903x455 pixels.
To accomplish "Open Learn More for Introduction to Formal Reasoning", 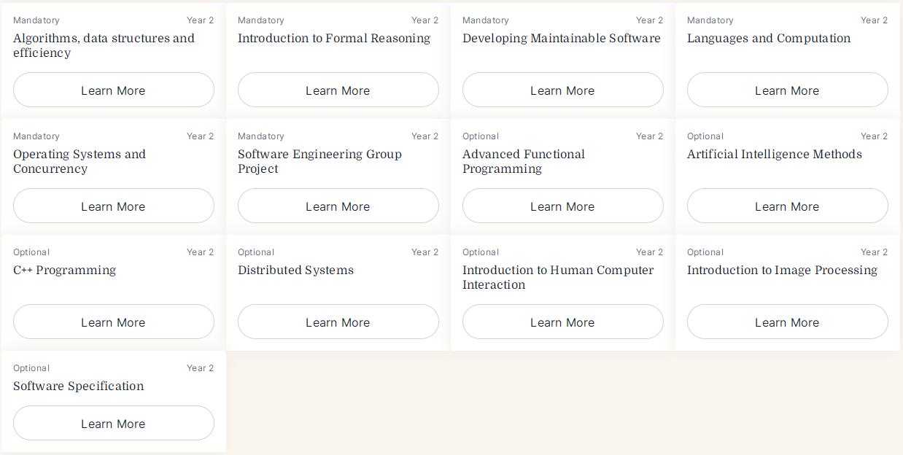I will (338, 90).
